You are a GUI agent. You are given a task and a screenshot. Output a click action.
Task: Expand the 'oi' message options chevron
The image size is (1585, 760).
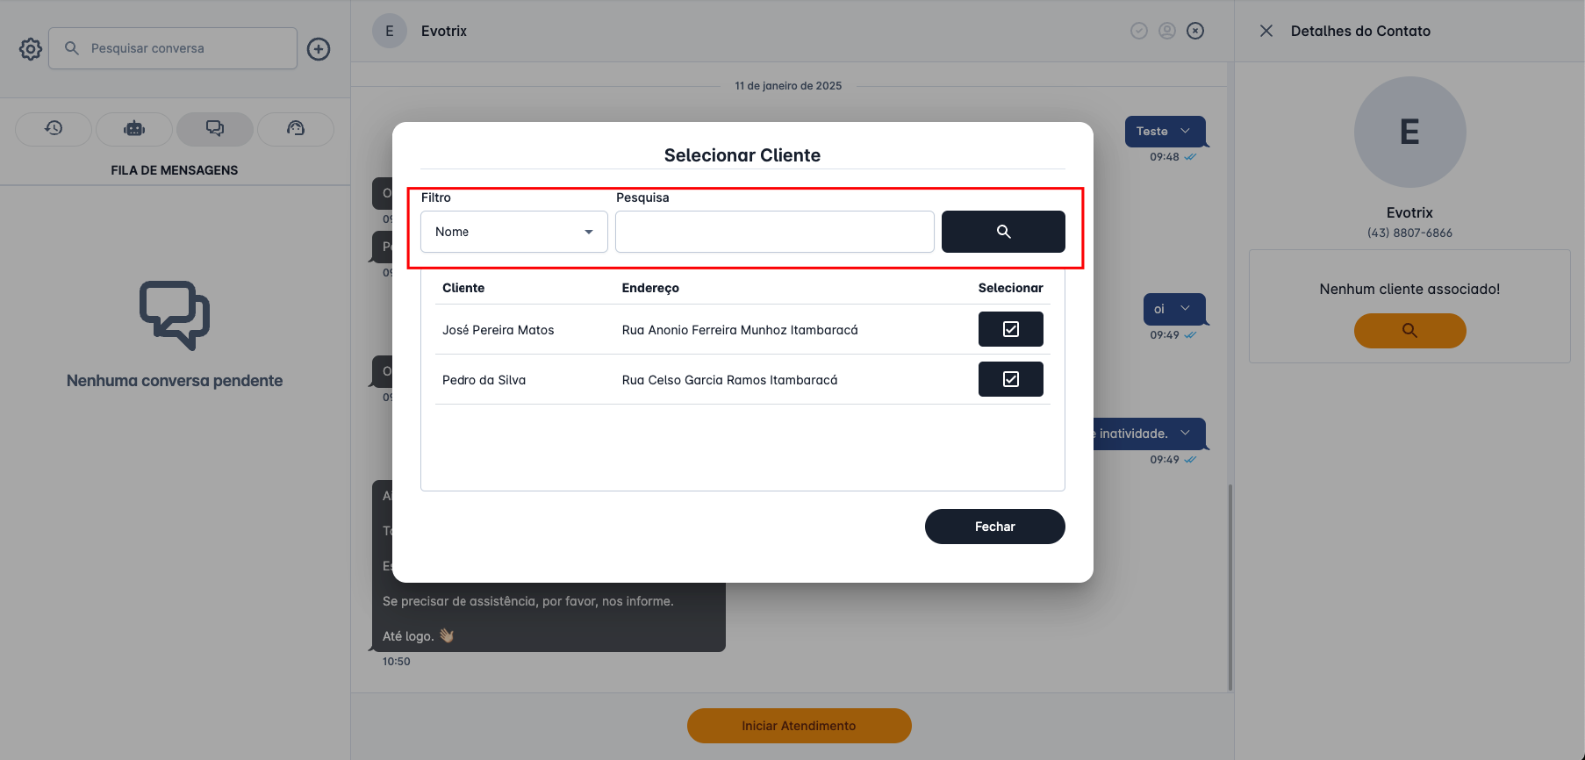click(1186, 309)
